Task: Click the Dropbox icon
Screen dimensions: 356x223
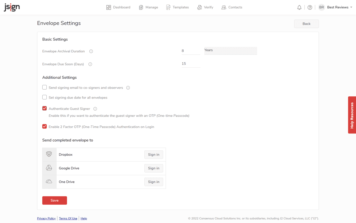Action: [x=49, y=154]
